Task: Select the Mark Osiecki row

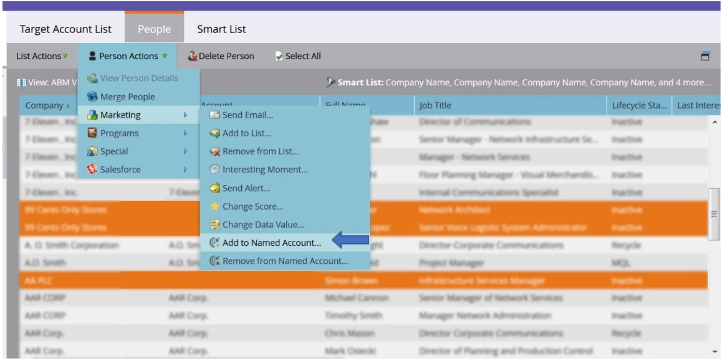Action: click(x=363, y=351)
